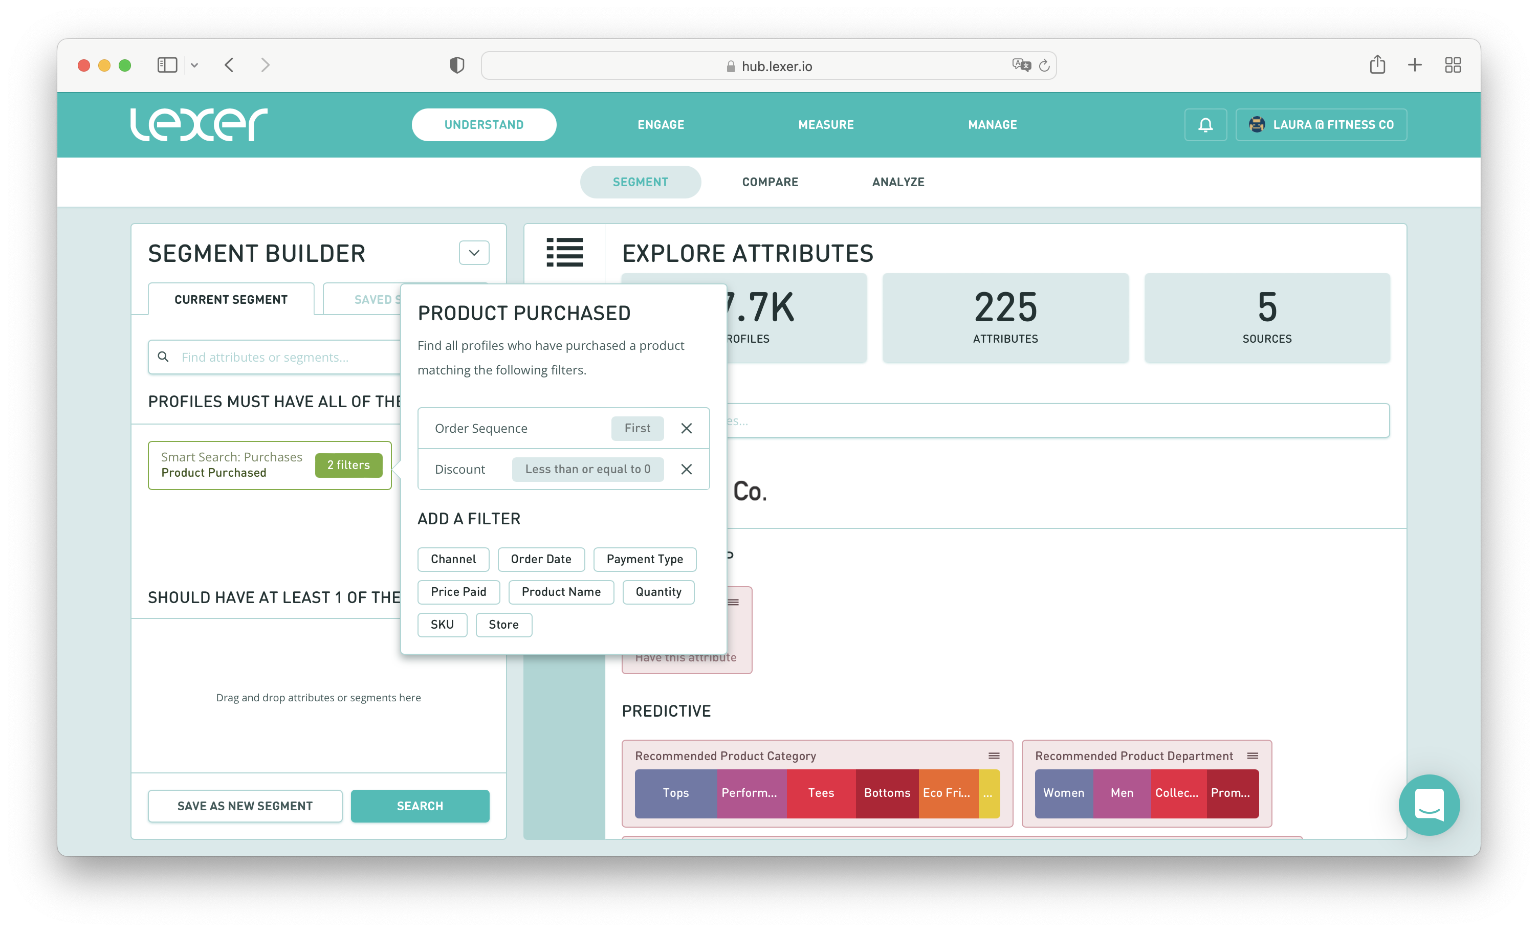Select the Perform... category segment

(x=752, y=793)
